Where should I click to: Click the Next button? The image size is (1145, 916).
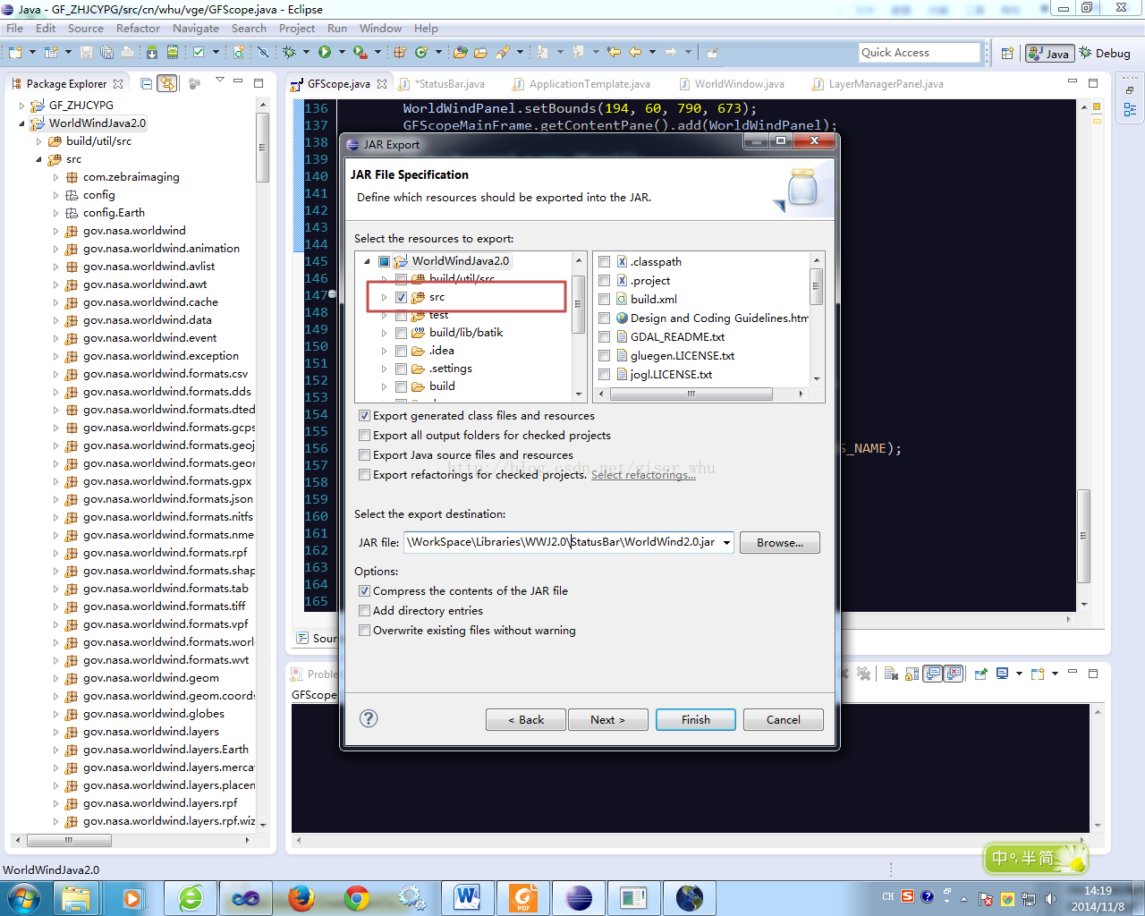[x=607, y=719]
